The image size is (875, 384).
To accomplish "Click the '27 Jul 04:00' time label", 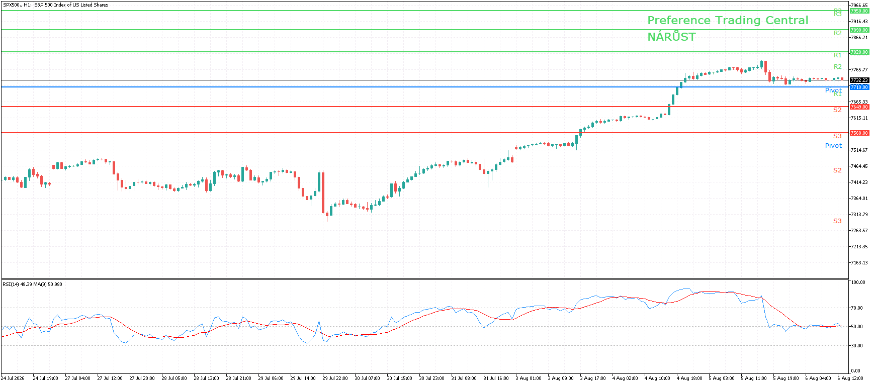I will [77, 378].
